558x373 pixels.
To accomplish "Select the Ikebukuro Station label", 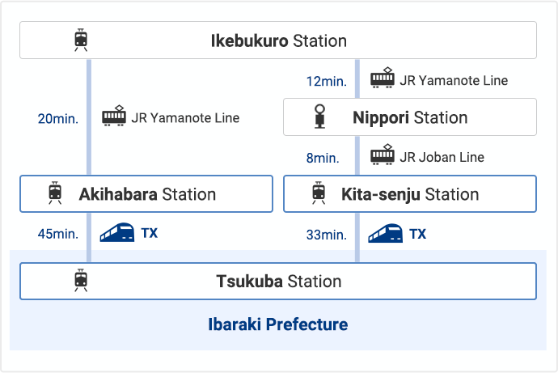I will pos(279,40).
